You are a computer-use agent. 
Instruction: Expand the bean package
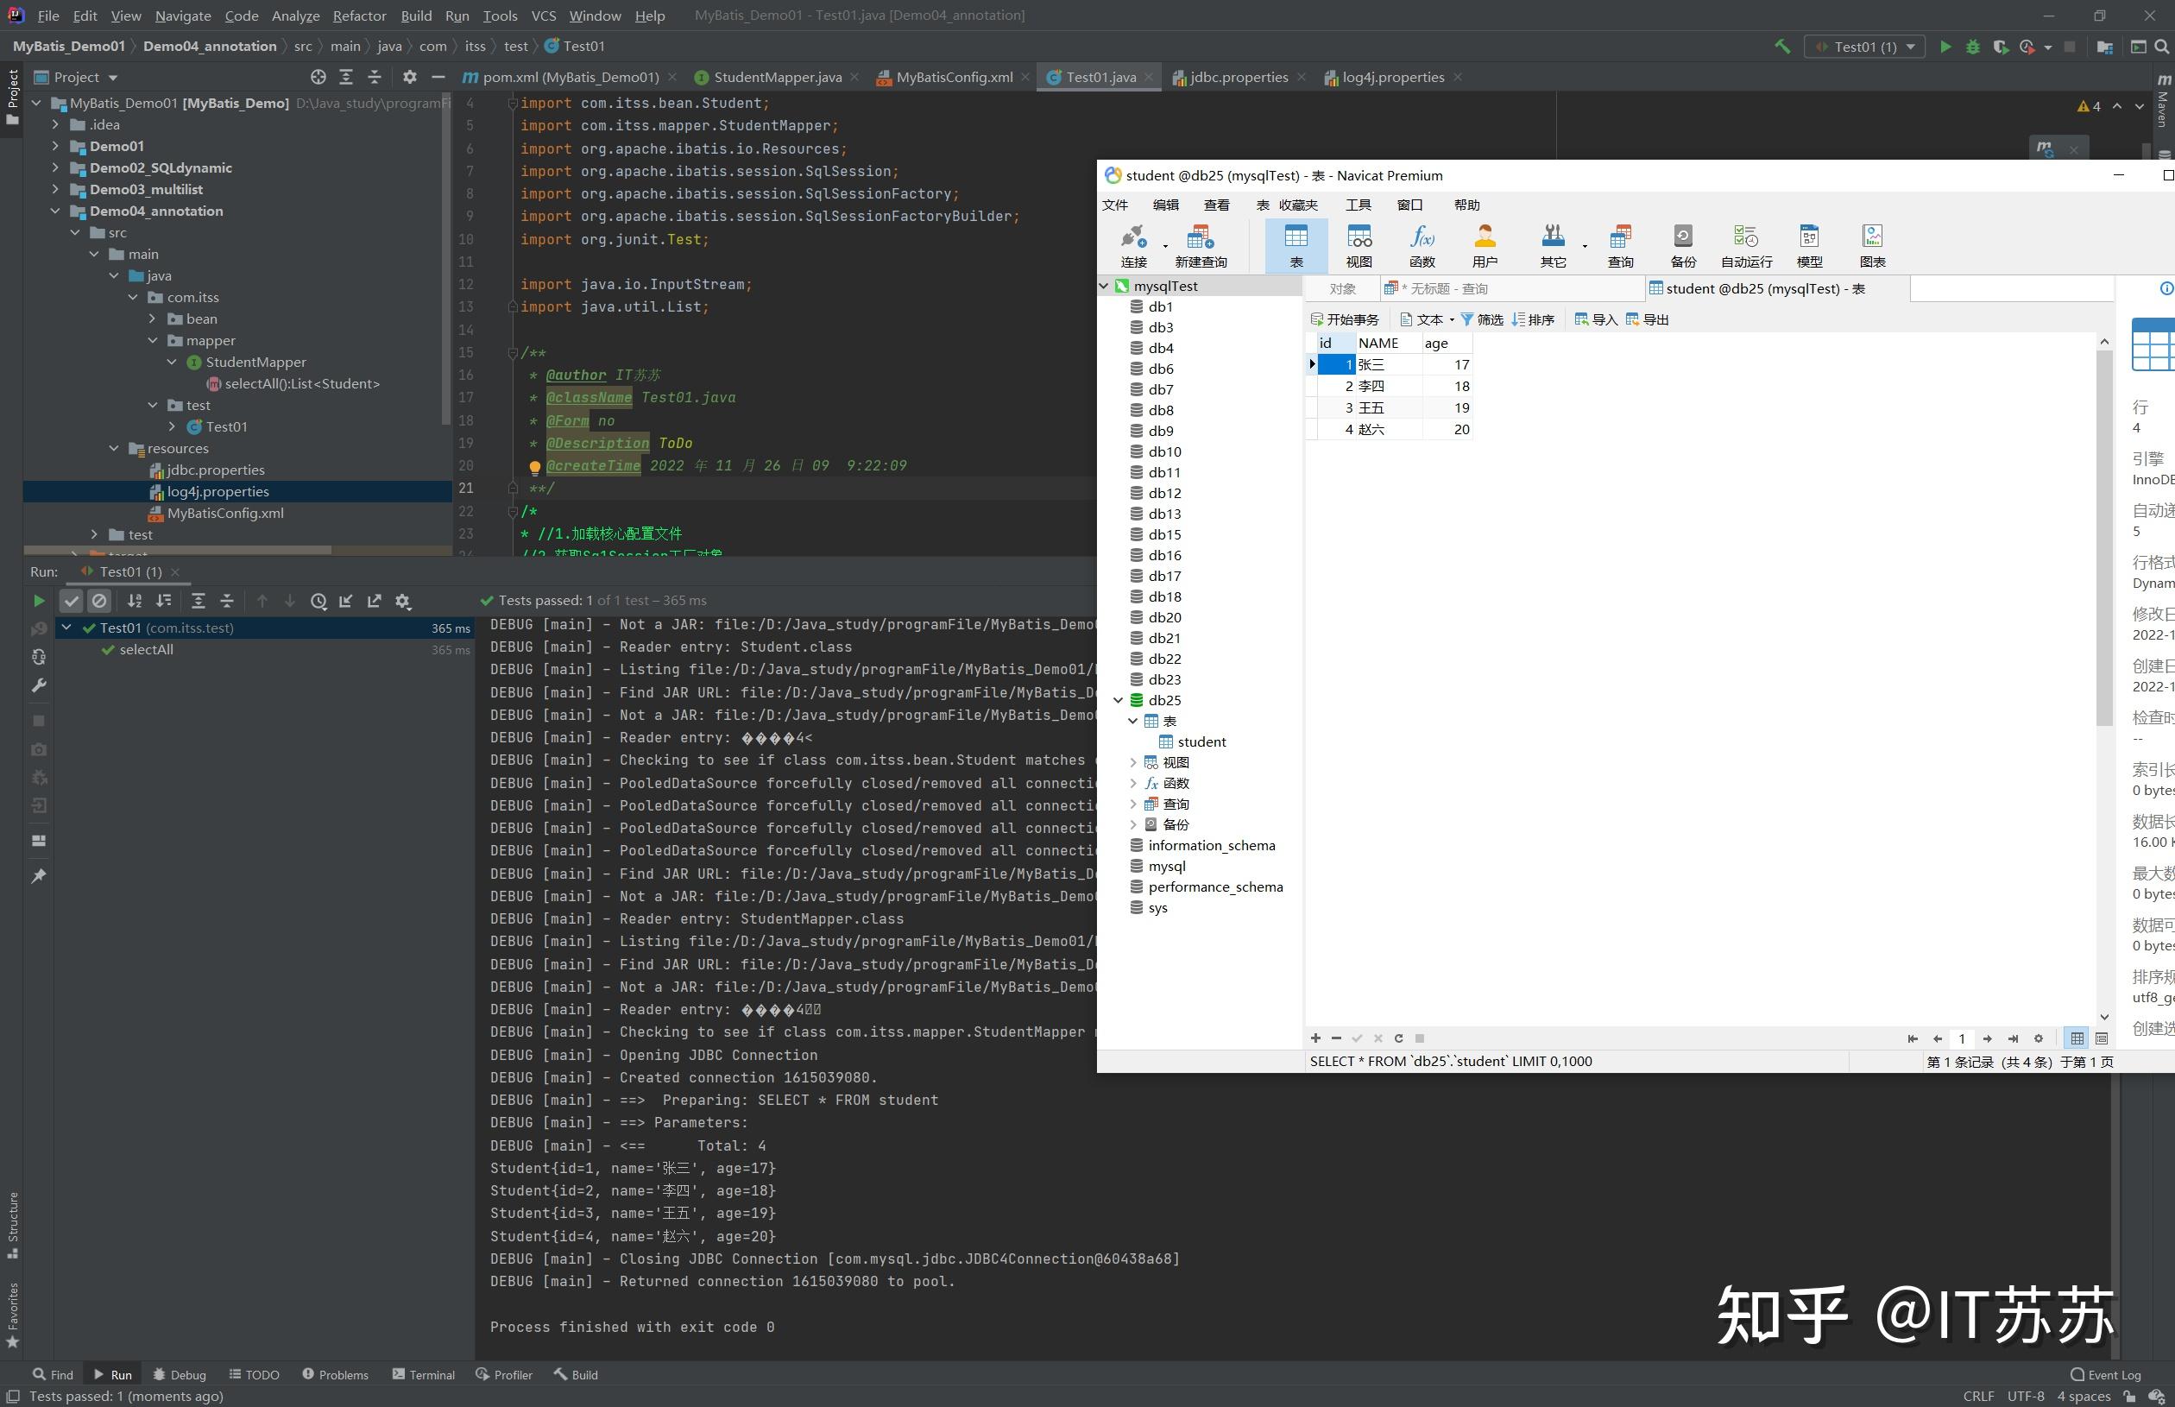[153, 319]
